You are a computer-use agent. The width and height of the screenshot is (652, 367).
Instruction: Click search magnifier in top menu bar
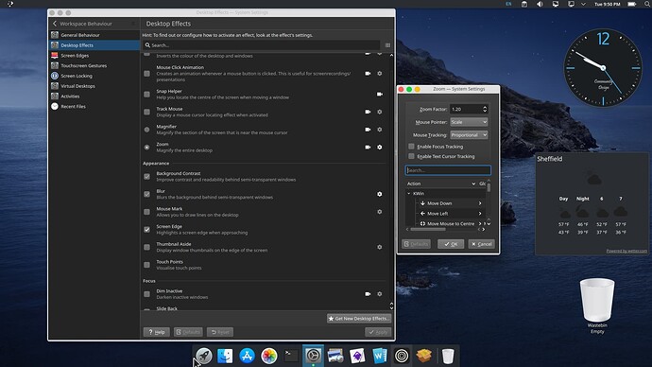647,4
